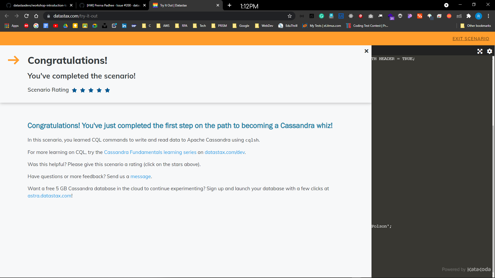The width and height of the screenshot is (495, 278).
Task: Click the EXIT SCENARIO link
Action: pos(471,39)
